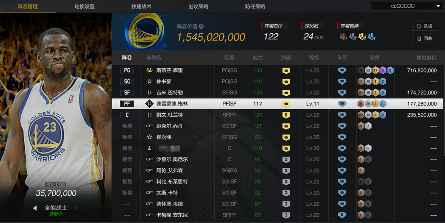Screen dimensions: 445x223
Task: Click the 回收 button
Action: coord(424,38)
